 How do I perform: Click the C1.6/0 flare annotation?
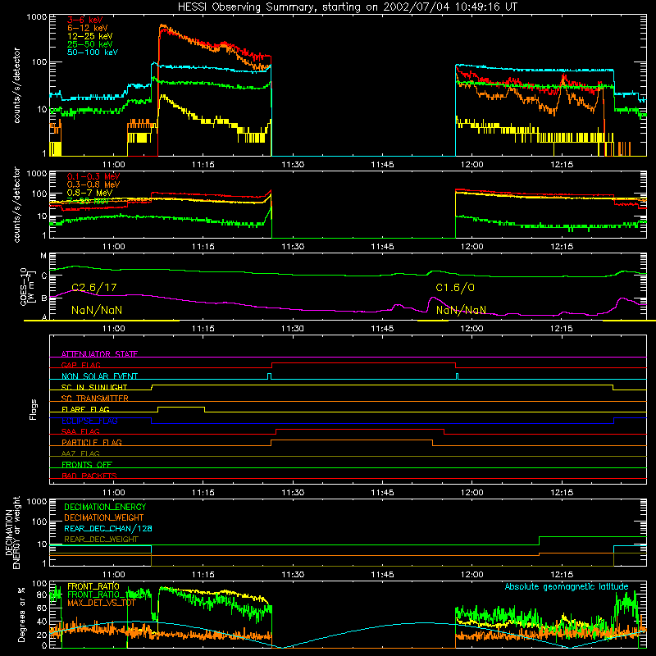pos(455,288)
